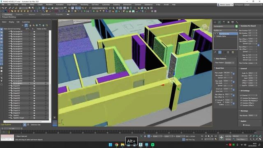Open the Graph Editors menu

click(x=72, y=5)
